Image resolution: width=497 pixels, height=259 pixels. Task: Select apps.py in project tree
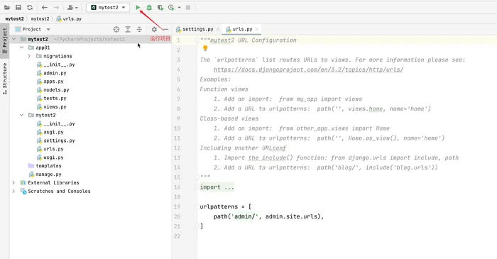(x=50, y=82)
